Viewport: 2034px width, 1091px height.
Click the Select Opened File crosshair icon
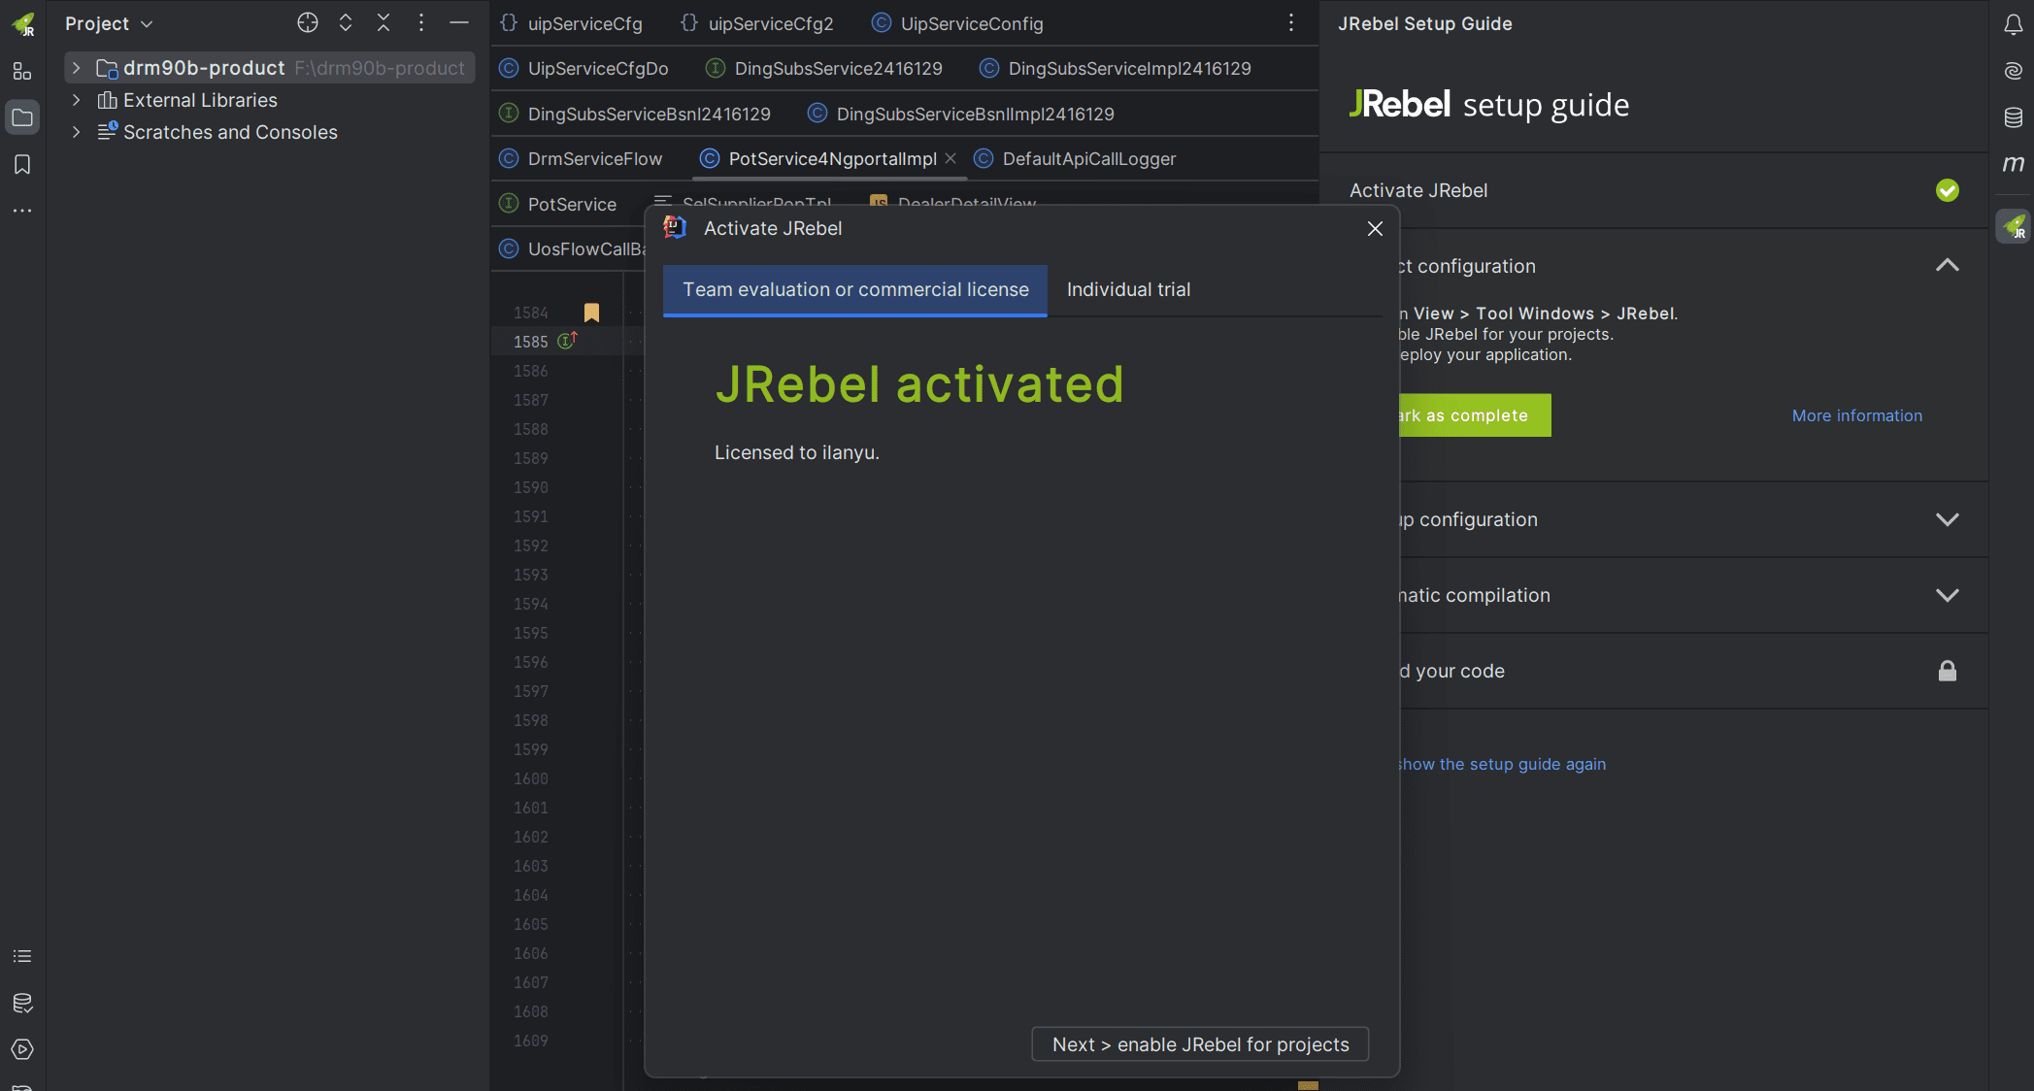click(308, 23)
